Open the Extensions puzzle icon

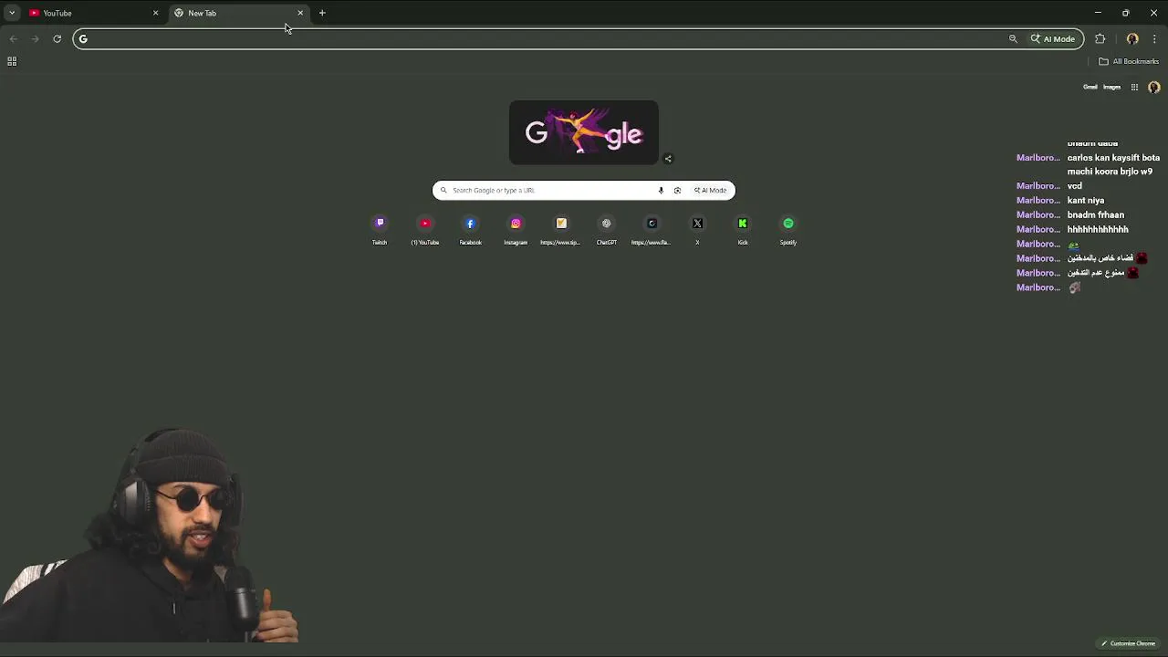(x=1100, y=39)
